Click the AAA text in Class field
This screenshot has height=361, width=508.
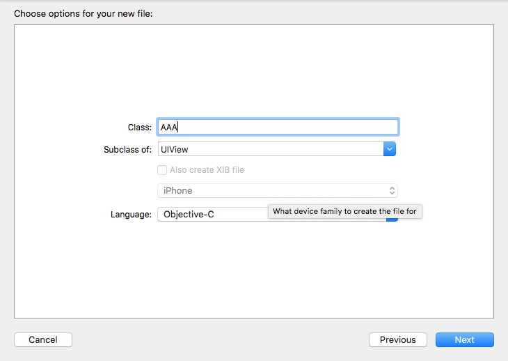[169, 127]
